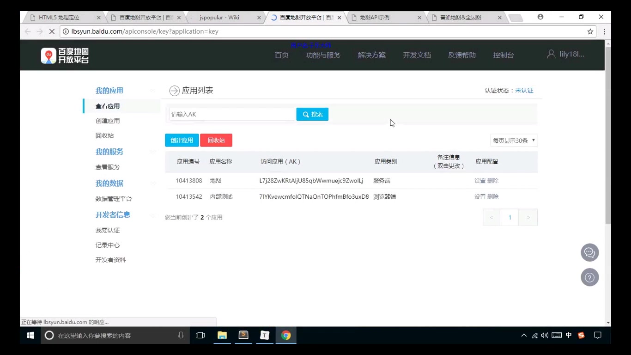Stop page loading with the X button
Screen dimensions: 631x355
[x=52, y=31]
